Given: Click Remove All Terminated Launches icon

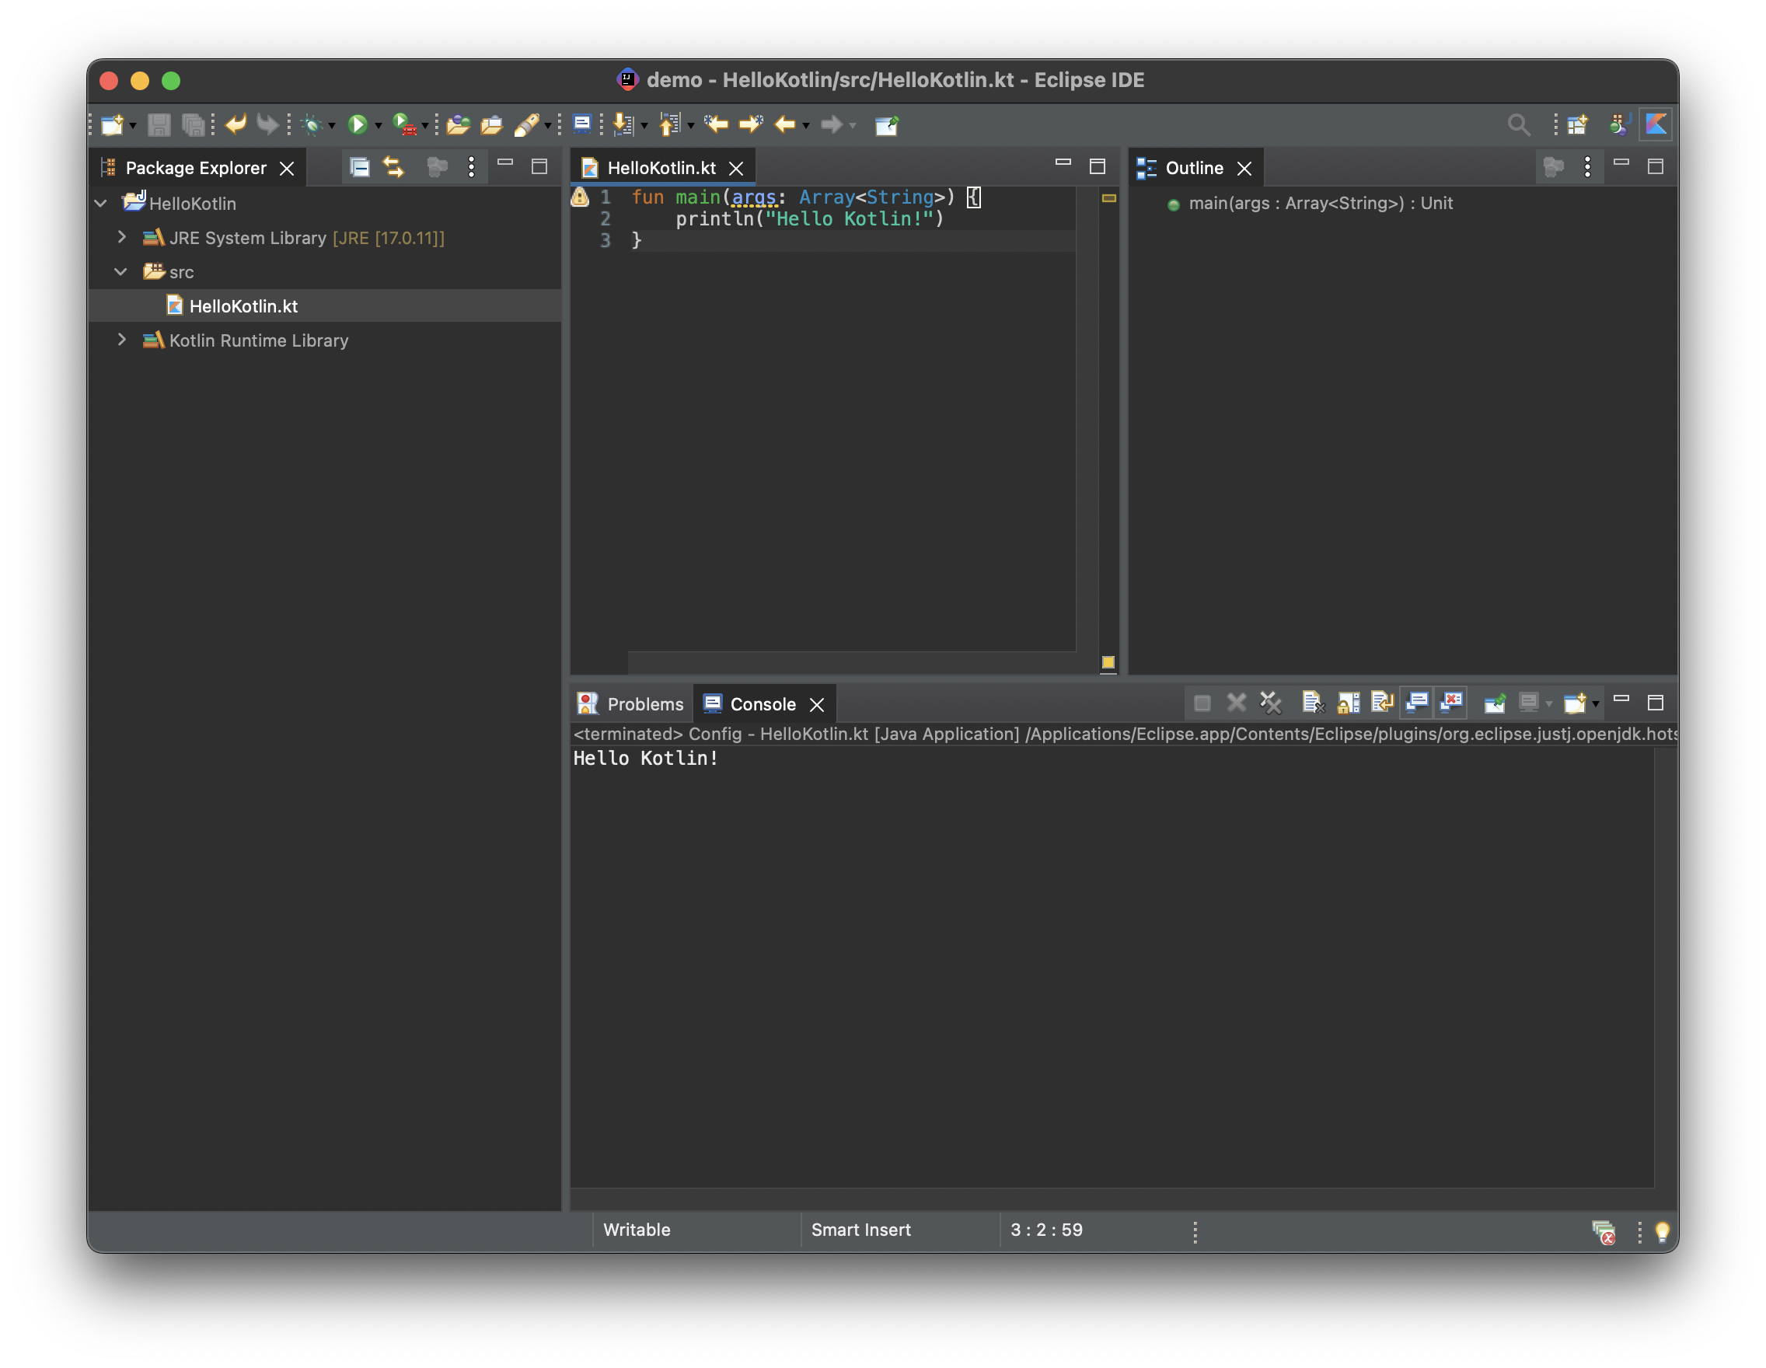Looking at the screenshot, I should click(1270, 703).
